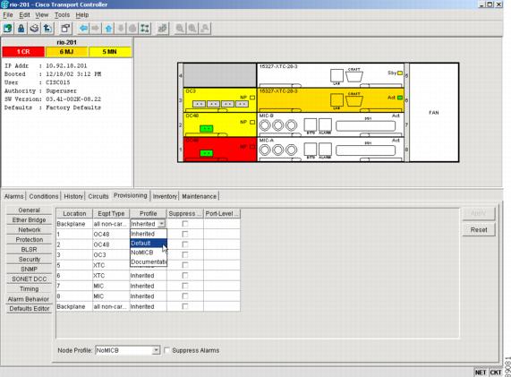Click the Go Forward arrow icon
Screen dimensions: 511x377
[x=96, y=29]
